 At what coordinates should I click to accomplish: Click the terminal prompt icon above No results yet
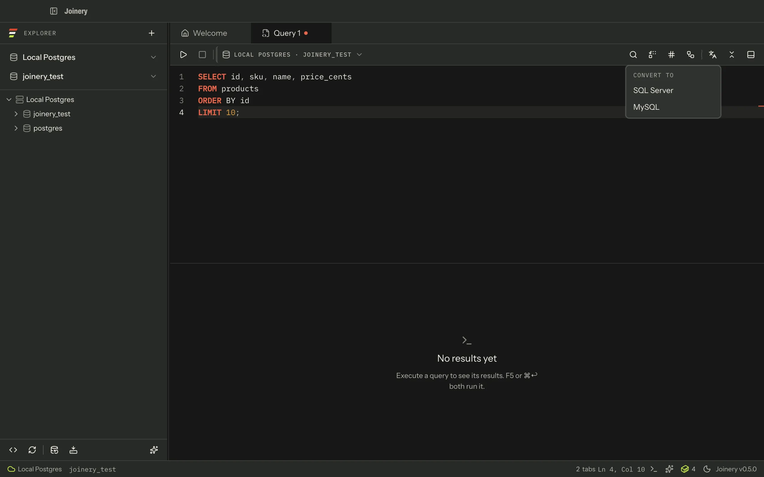coord(467,340)
